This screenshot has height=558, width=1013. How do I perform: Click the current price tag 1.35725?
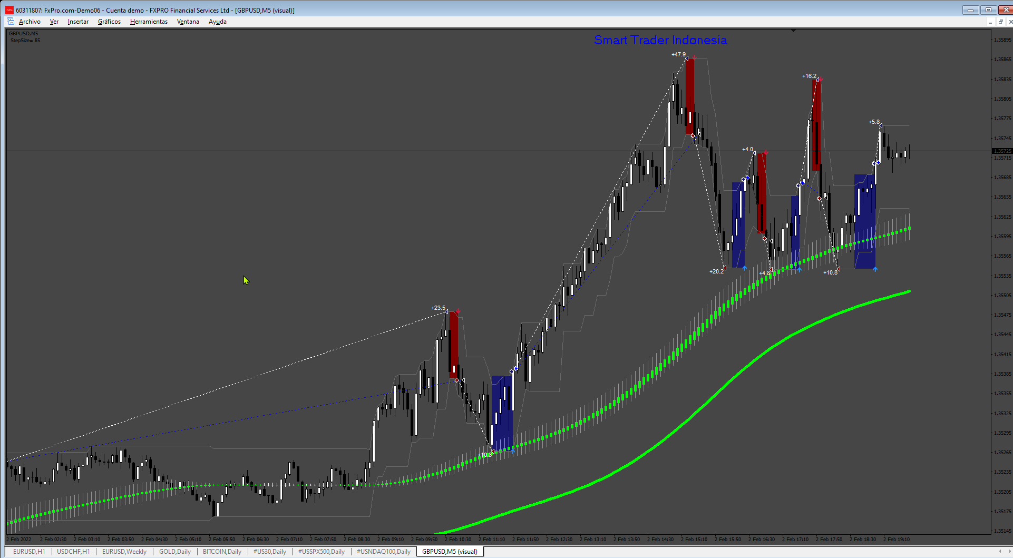tap(1002, 151)
